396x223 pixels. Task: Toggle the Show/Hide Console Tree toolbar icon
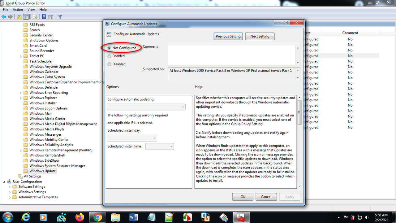point(26,17)
